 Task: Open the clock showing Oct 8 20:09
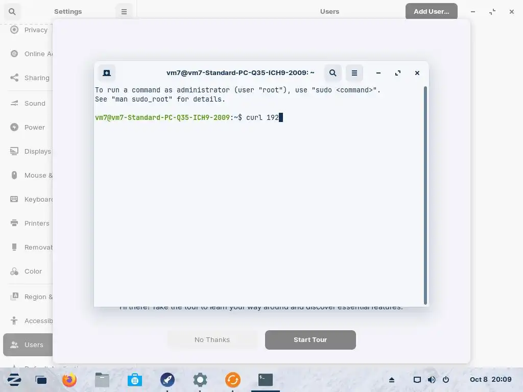point(490,379)
